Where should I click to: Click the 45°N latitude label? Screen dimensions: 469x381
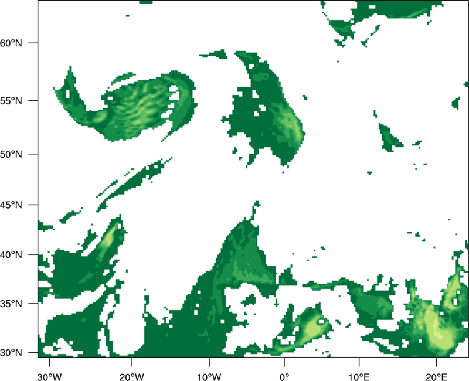click(11, 205)
